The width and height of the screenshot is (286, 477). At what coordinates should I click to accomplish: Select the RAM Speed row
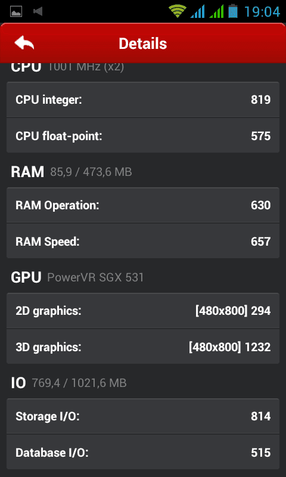(143, 241)
